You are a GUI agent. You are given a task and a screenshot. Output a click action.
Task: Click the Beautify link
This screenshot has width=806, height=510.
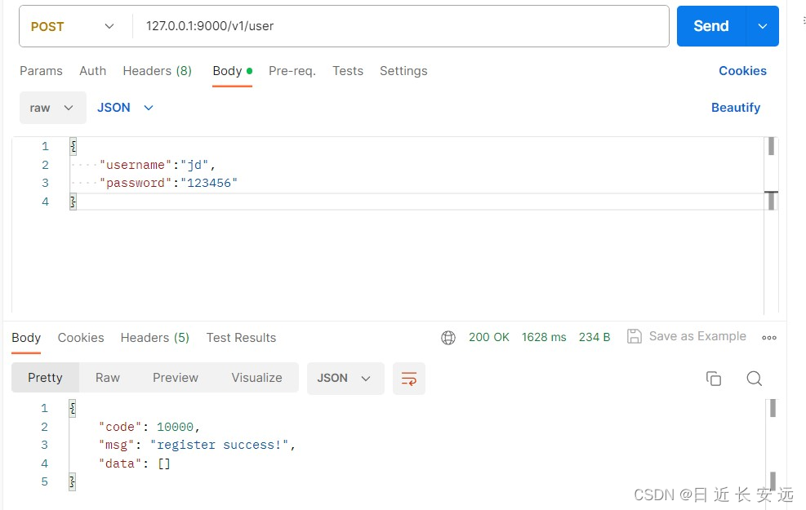[736, 108]
